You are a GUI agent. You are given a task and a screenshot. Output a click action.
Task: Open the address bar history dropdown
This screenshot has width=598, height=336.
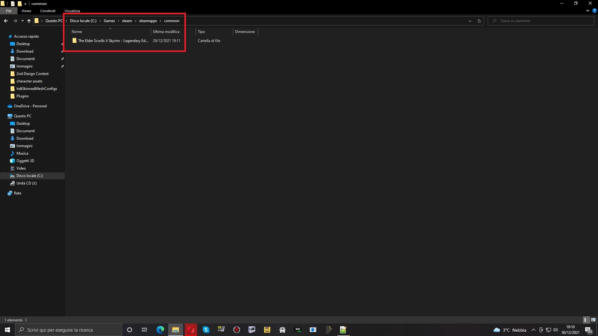(x=470, y=21)
